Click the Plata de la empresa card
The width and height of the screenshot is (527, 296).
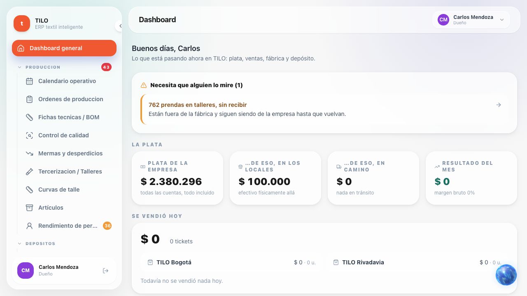pyautogui.click(x=177, y=178)
